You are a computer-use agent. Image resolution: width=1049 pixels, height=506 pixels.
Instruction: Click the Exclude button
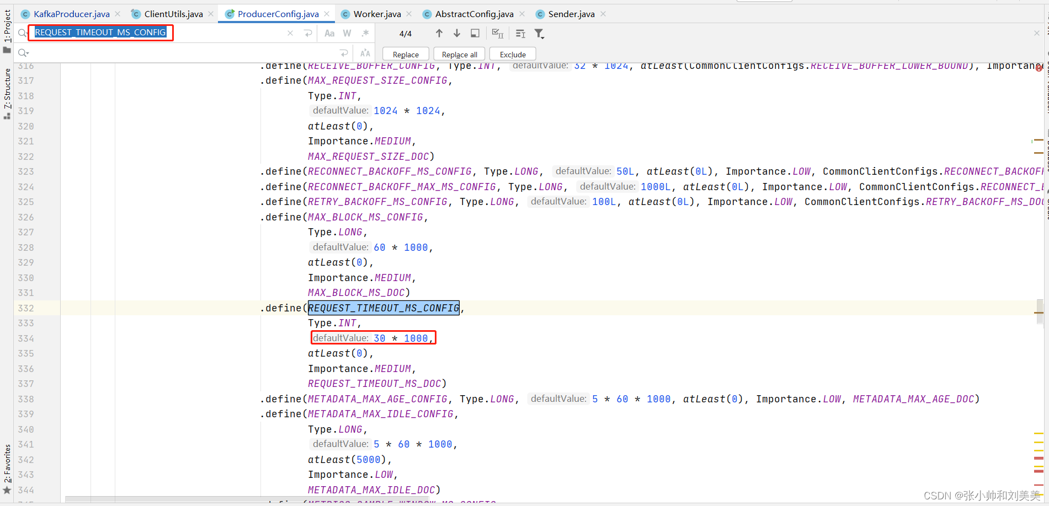(x=513, y=54)
